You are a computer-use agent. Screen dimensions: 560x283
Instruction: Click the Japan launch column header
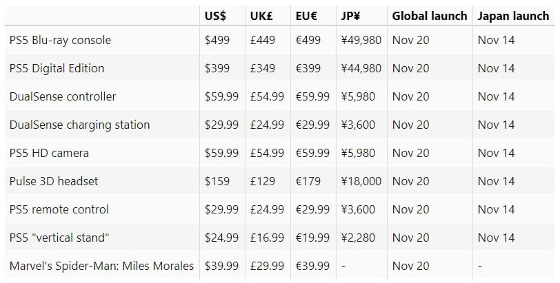[513, 15]
